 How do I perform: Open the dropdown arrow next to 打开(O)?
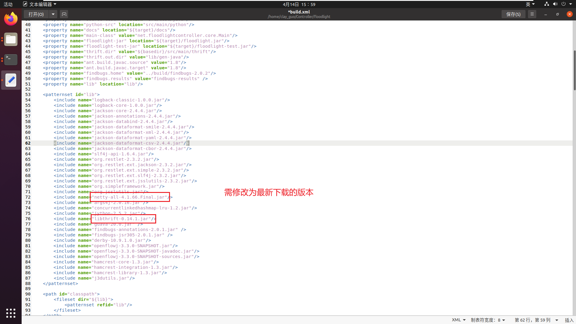[x=53, y=14]
